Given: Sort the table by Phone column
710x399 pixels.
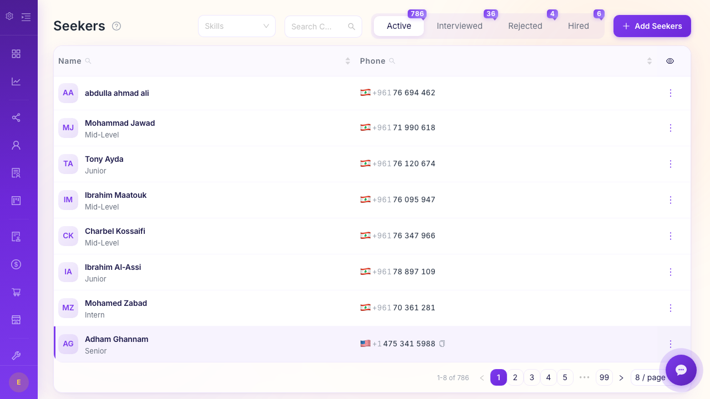Looking at the screenshot, I should 649,61.
